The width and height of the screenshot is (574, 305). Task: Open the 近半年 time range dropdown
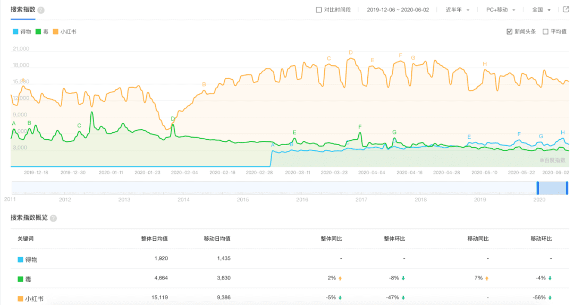[x=457, y=10]
